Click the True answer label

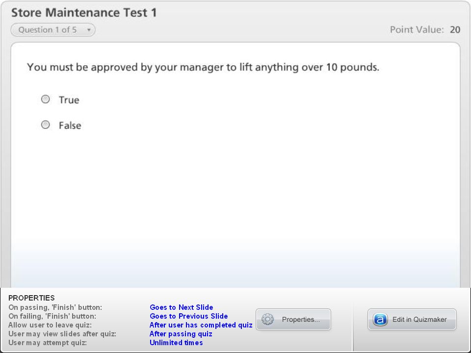click(x=69, y=100)
